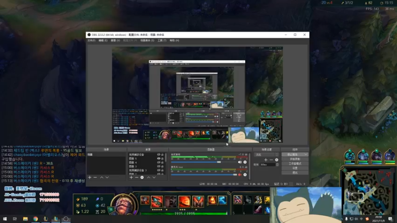
Task: Mute desktop audio speaker icon in mixer
Action: click(240, 162)
